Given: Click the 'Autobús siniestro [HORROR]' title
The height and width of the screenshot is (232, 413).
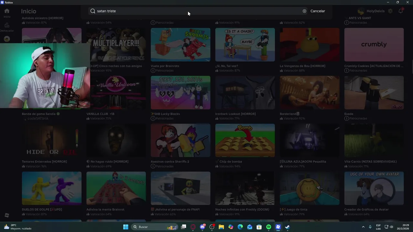Looking at the screenshot, I should [43, 18].
